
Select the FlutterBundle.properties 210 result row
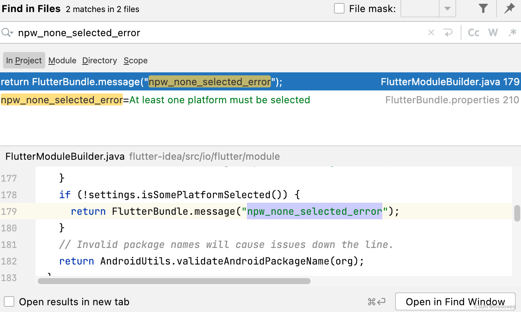click(260, 100)
